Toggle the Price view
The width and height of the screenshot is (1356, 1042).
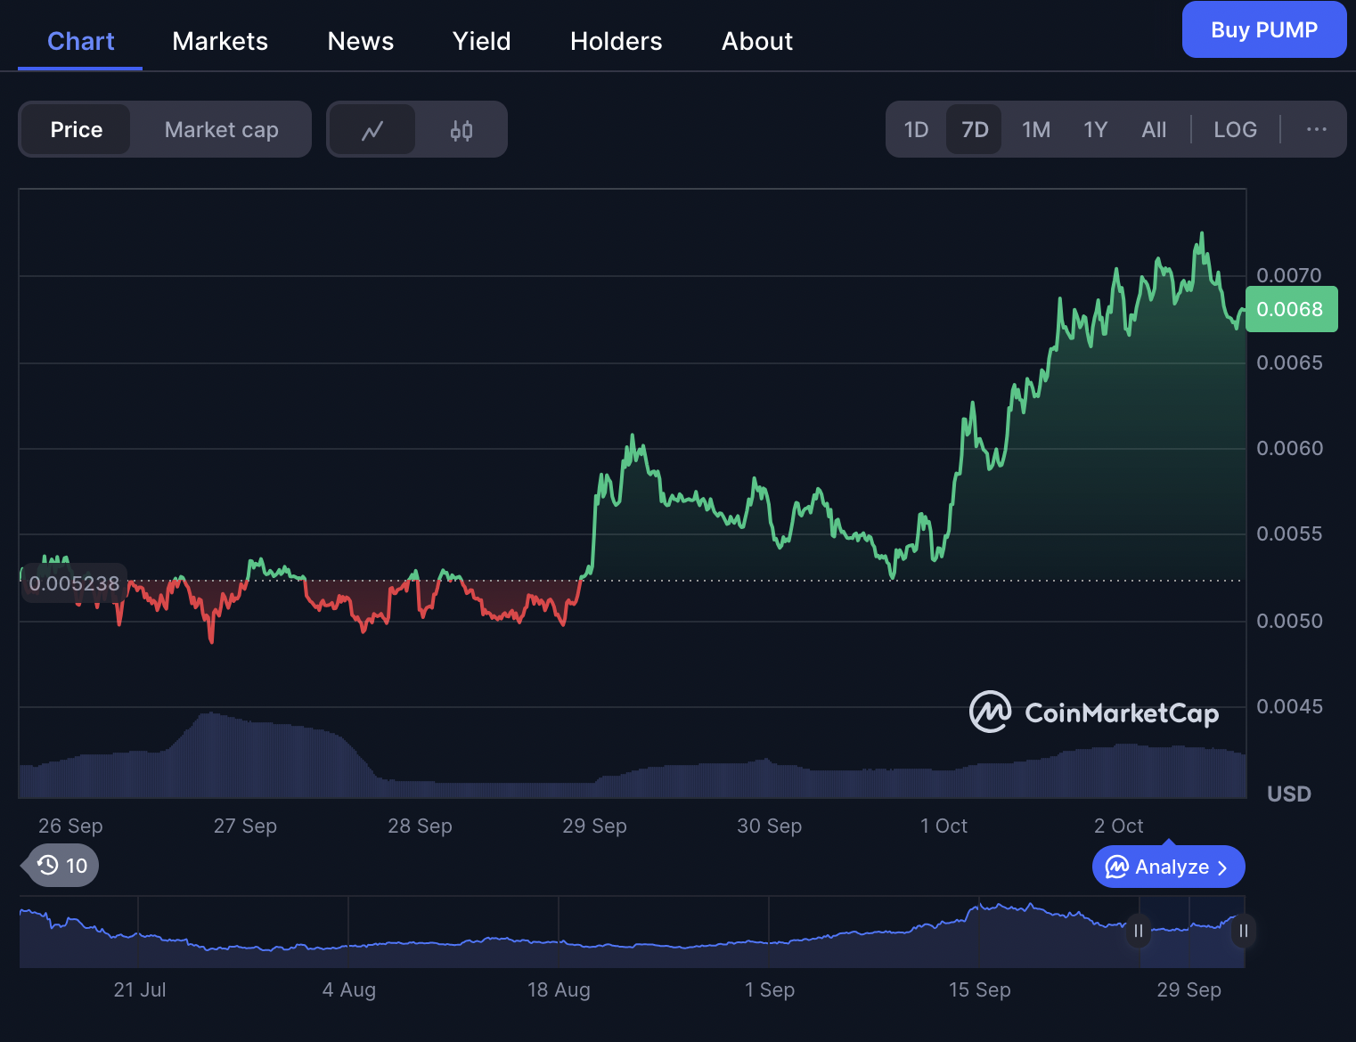point(77,130)
